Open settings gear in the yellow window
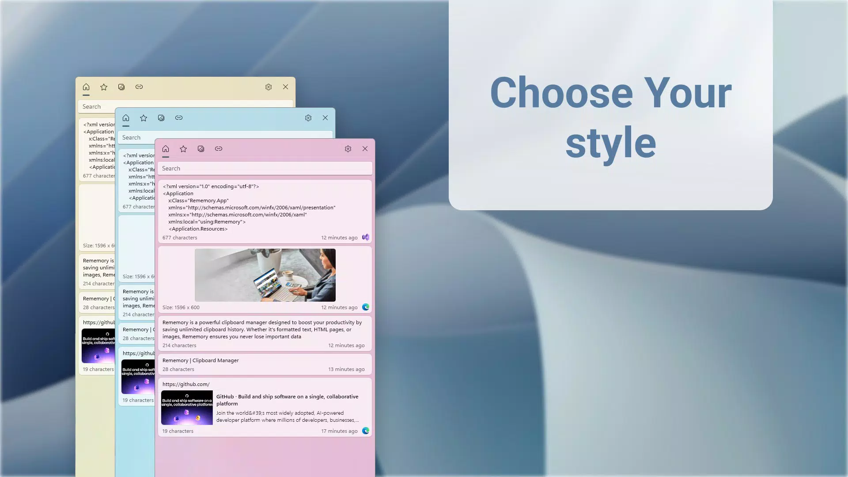Image resolution: width=848 pixels, height=477 pixels. [x=269, y=87]
